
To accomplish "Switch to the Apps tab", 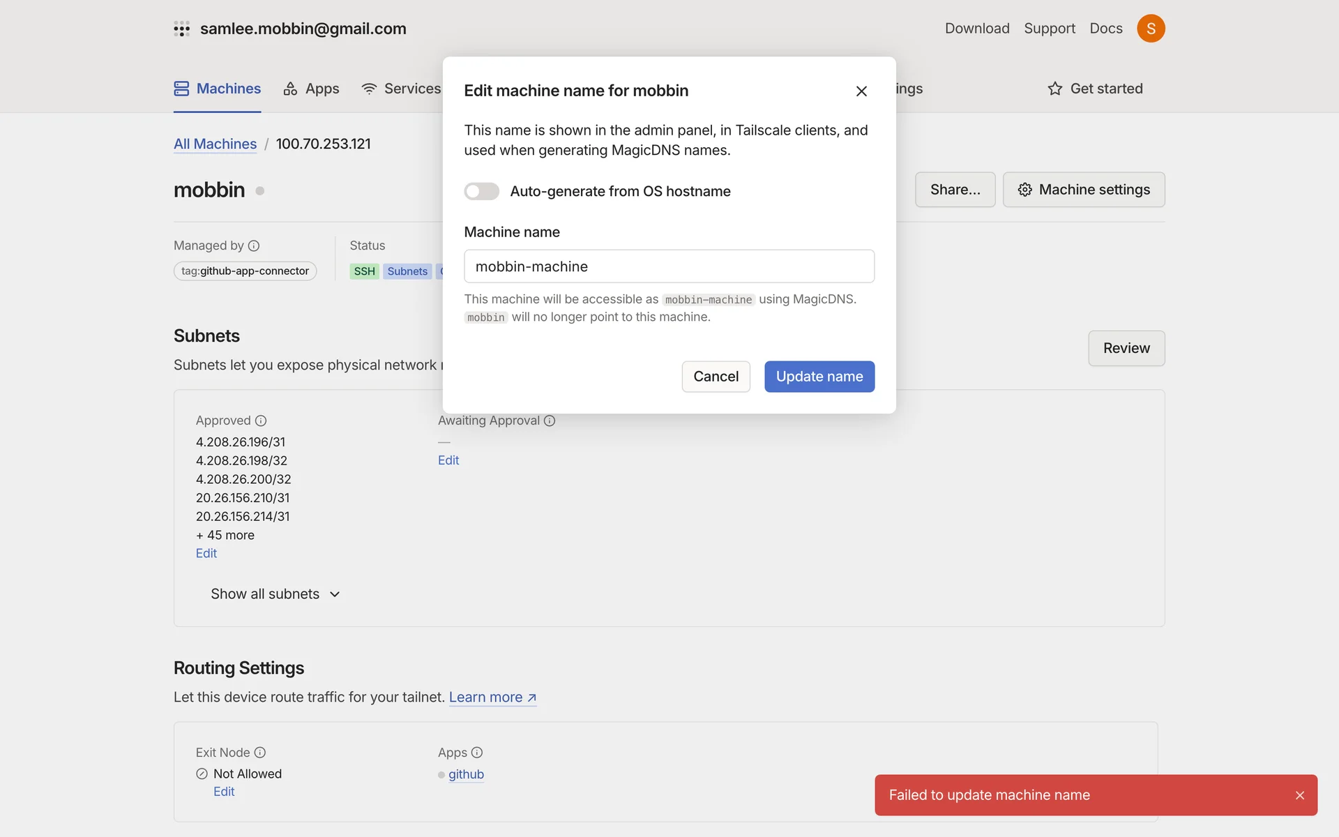I will [312, 89].
